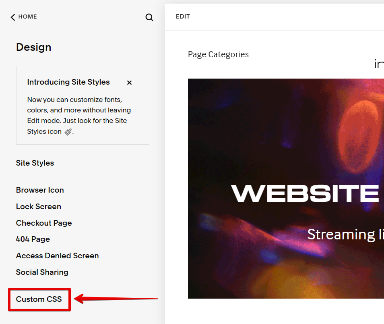Click the Site Styles paintbrush icon
The height and width of the screenshot is (324, 384).
[68, 132]
